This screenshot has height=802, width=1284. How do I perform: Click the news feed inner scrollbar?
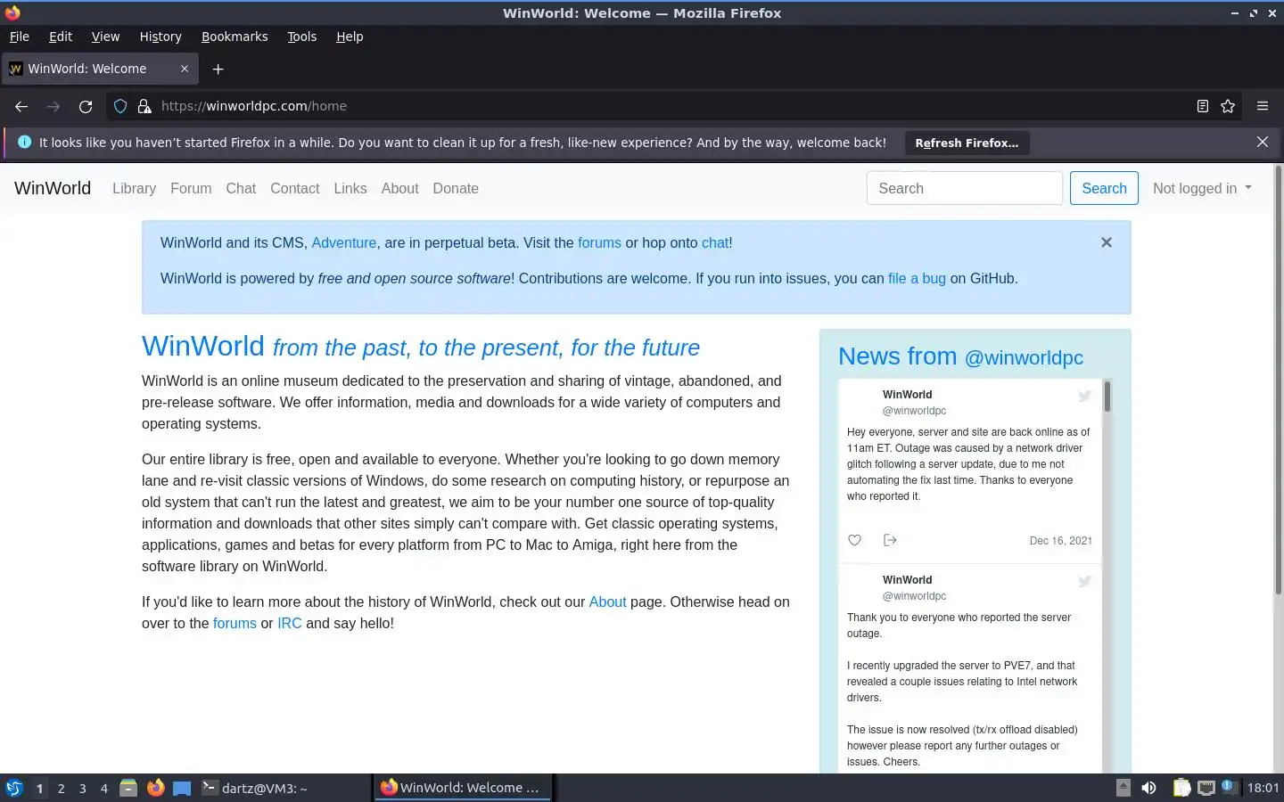point(1107,397)
